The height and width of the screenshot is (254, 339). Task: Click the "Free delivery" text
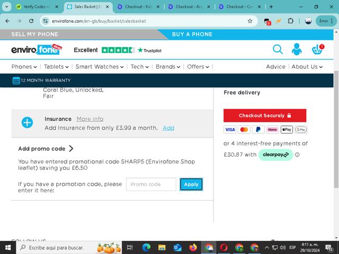click(242, 93)
